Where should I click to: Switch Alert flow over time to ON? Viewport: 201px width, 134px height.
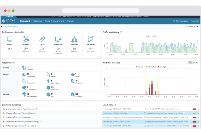click(x=190, y=63)
